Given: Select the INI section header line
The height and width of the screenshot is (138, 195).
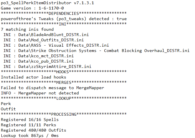Looking at the screenshot, I should click(x=64, y=24).
